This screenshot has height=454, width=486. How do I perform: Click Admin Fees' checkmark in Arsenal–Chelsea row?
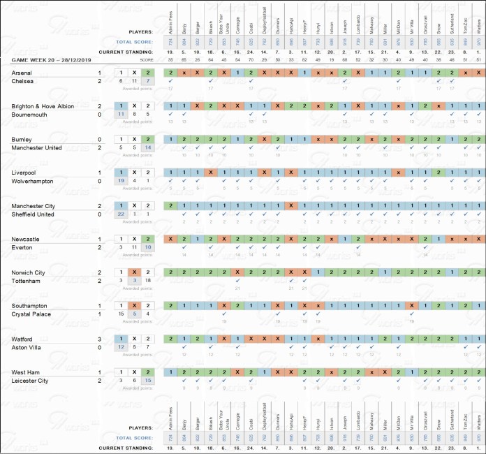(171, 81)
